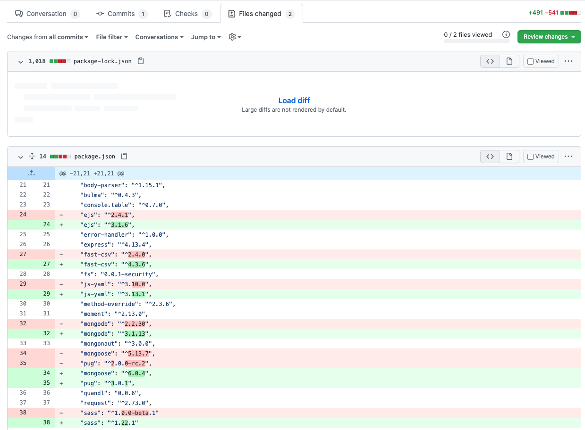Collapse the package.json file section

[20, 157]
